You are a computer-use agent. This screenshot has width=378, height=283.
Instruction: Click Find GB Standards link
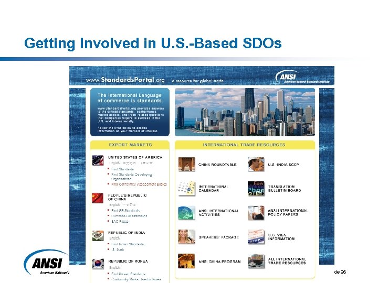click(x=125, y=211)
